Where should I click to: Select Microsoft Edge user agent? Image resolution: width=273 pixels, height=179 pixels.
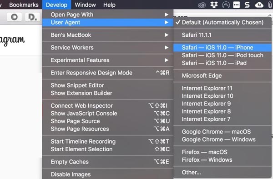pyautogui.click(x=222, y=75)
